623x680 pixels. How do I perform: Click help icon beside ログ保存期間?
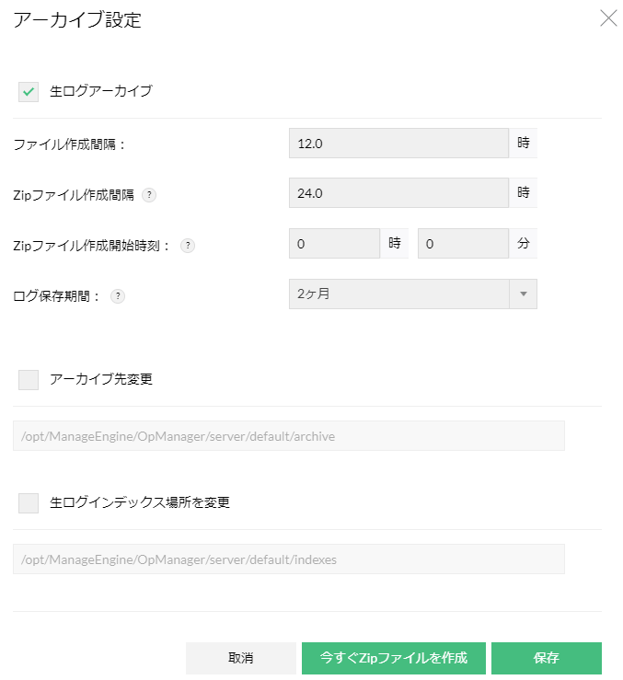click(x=118, y=296)
